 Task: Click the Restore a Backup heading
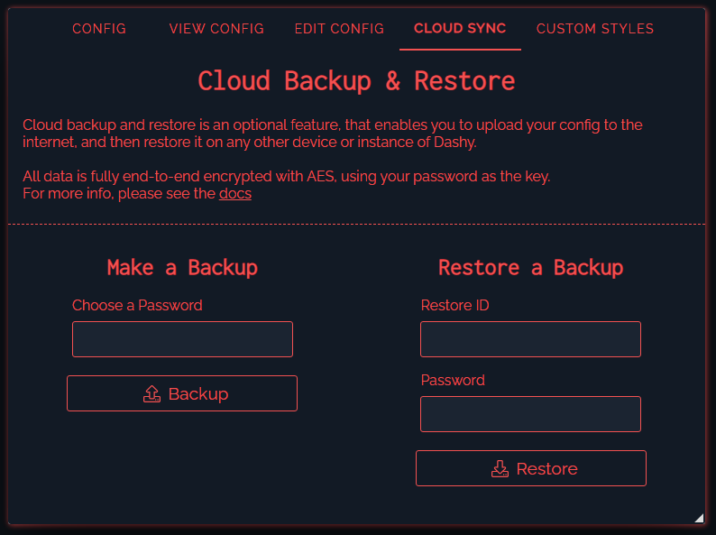pyautogui.click(x=530, y=268)
